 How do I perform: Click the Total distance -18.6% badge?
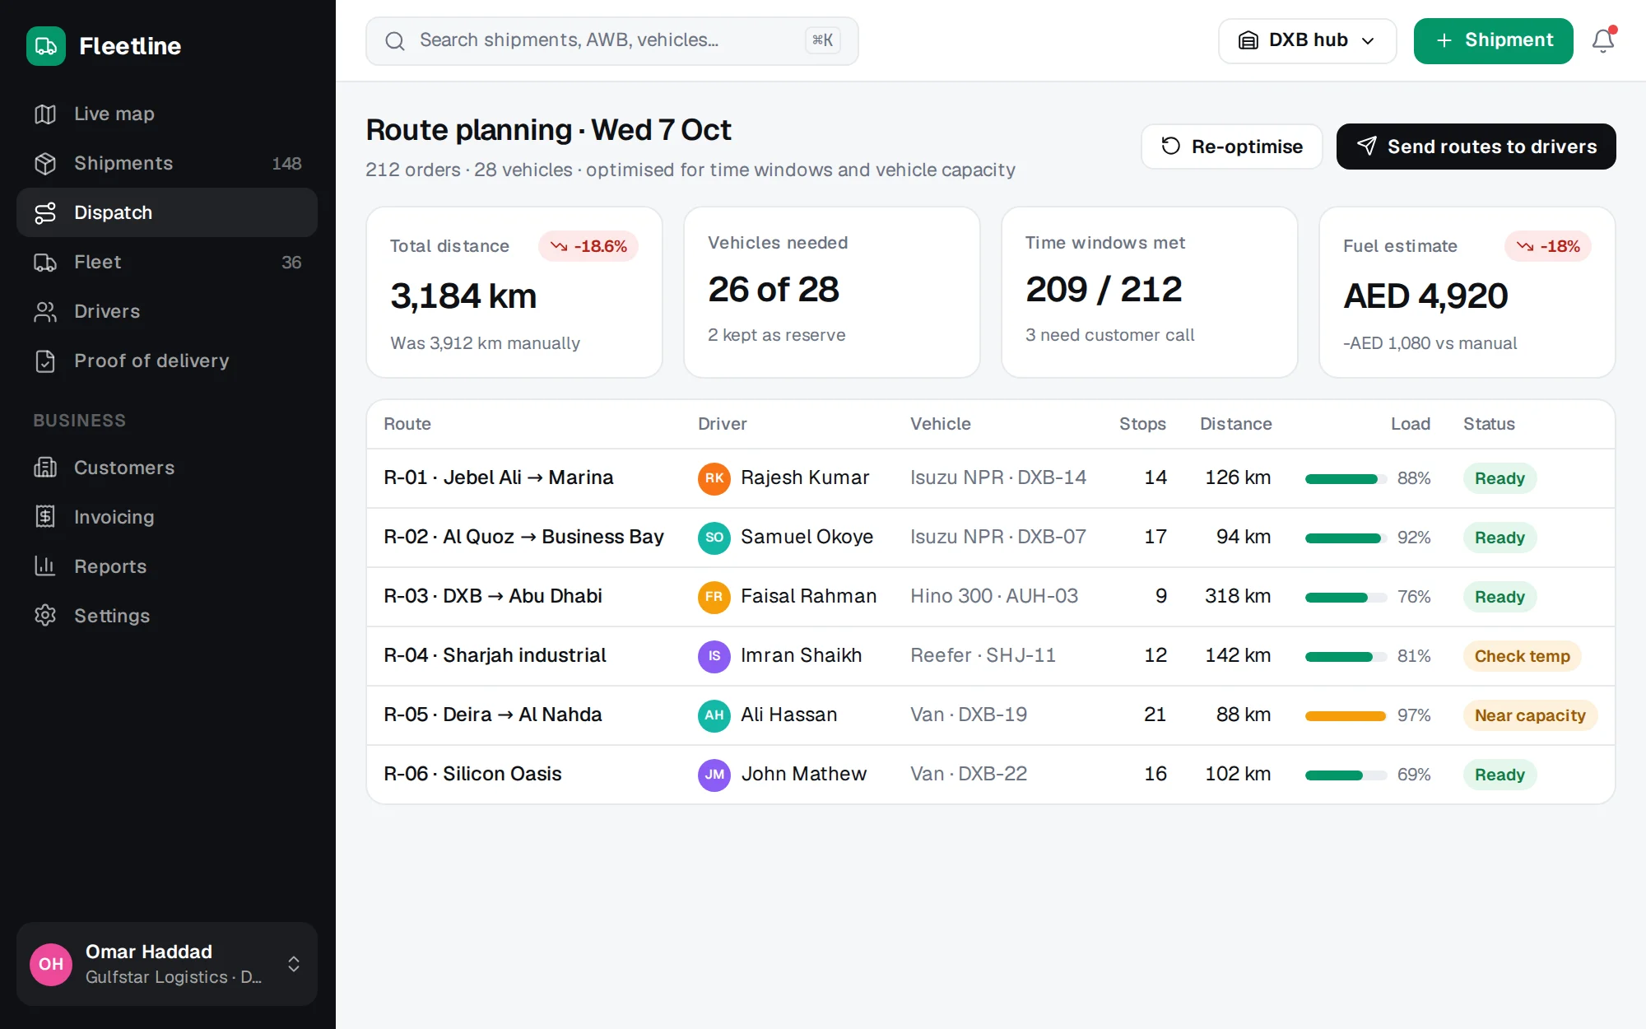point(588,246)
